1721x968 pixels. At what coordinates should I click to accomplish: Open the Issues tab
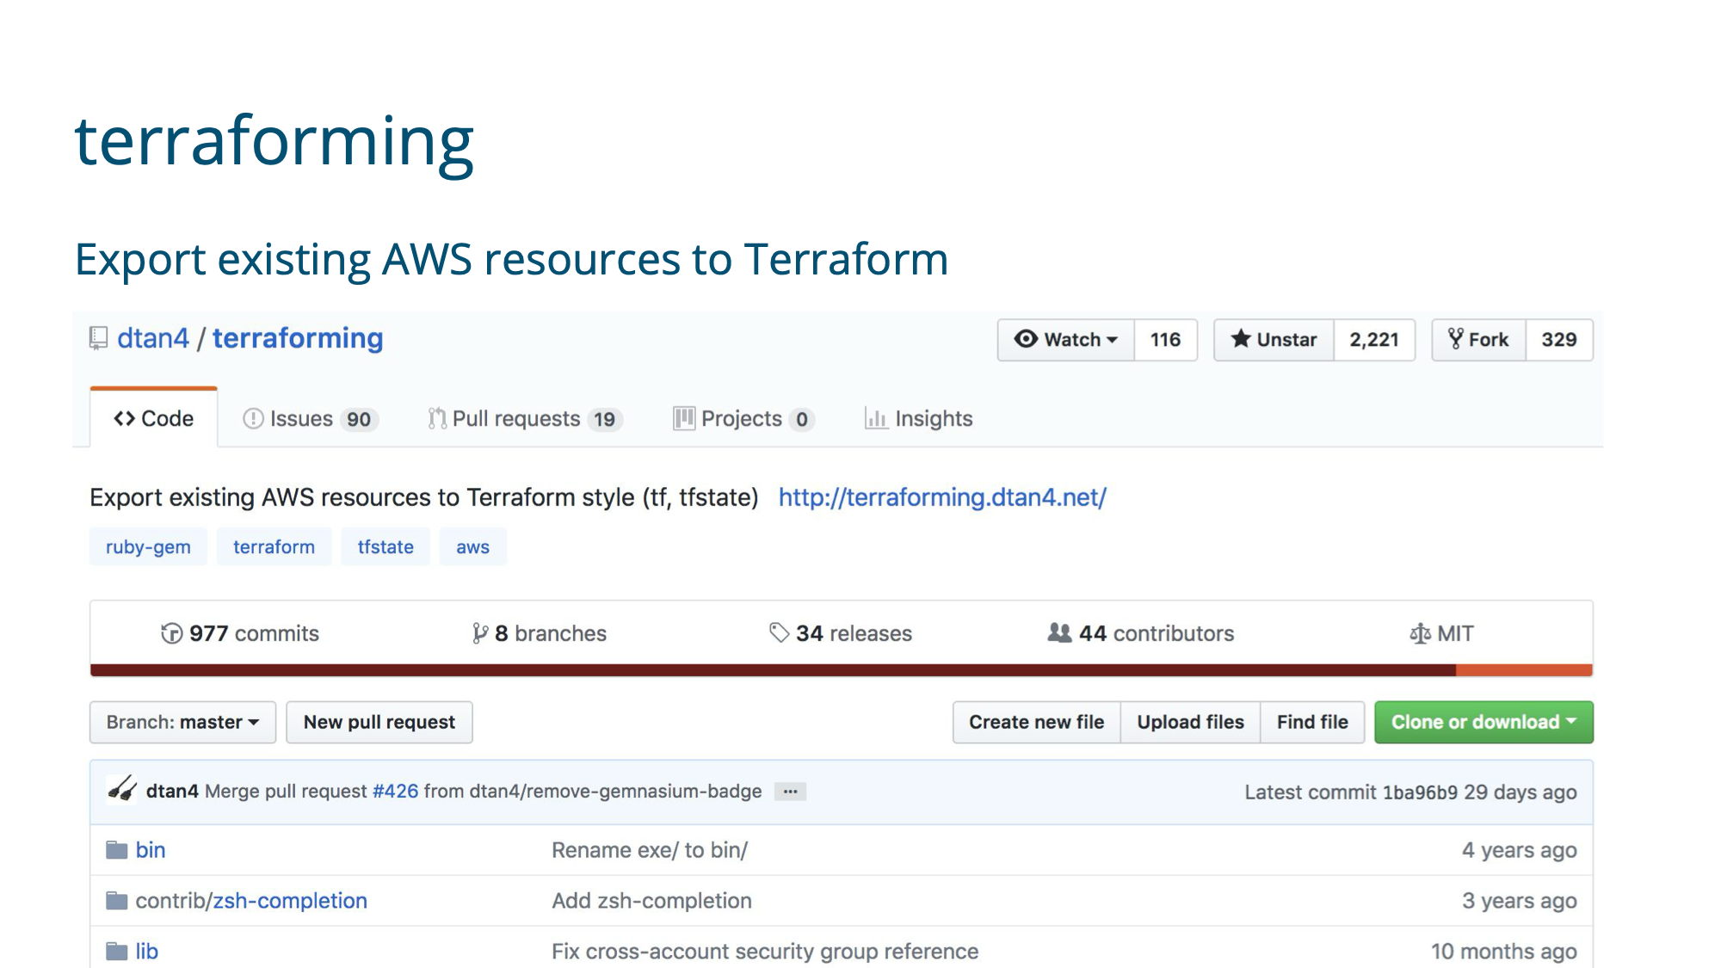312,419
